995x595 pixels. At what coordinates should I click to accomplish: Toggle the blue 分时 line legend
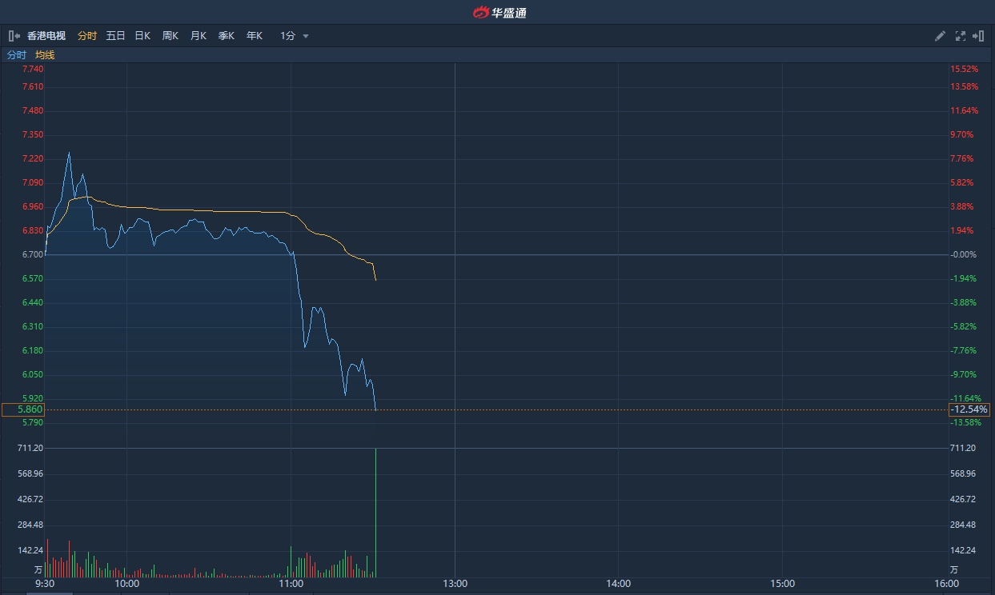pos(17,55)
